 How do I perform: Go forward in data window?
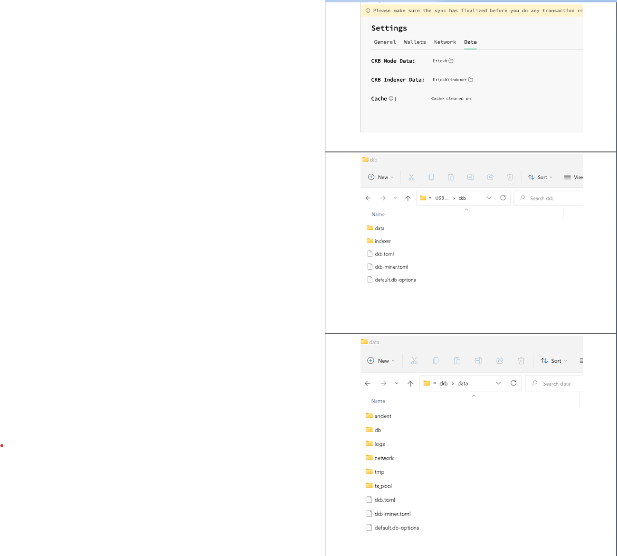(x=383, y=383)
